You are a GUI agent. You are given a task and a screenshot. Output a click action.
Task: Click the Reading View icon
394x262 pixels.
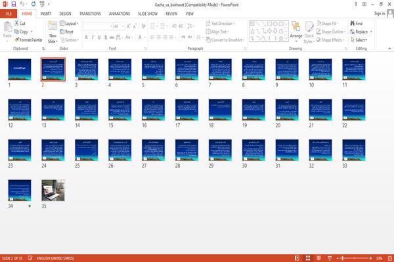pyautogui.click(x=318, y=258)
